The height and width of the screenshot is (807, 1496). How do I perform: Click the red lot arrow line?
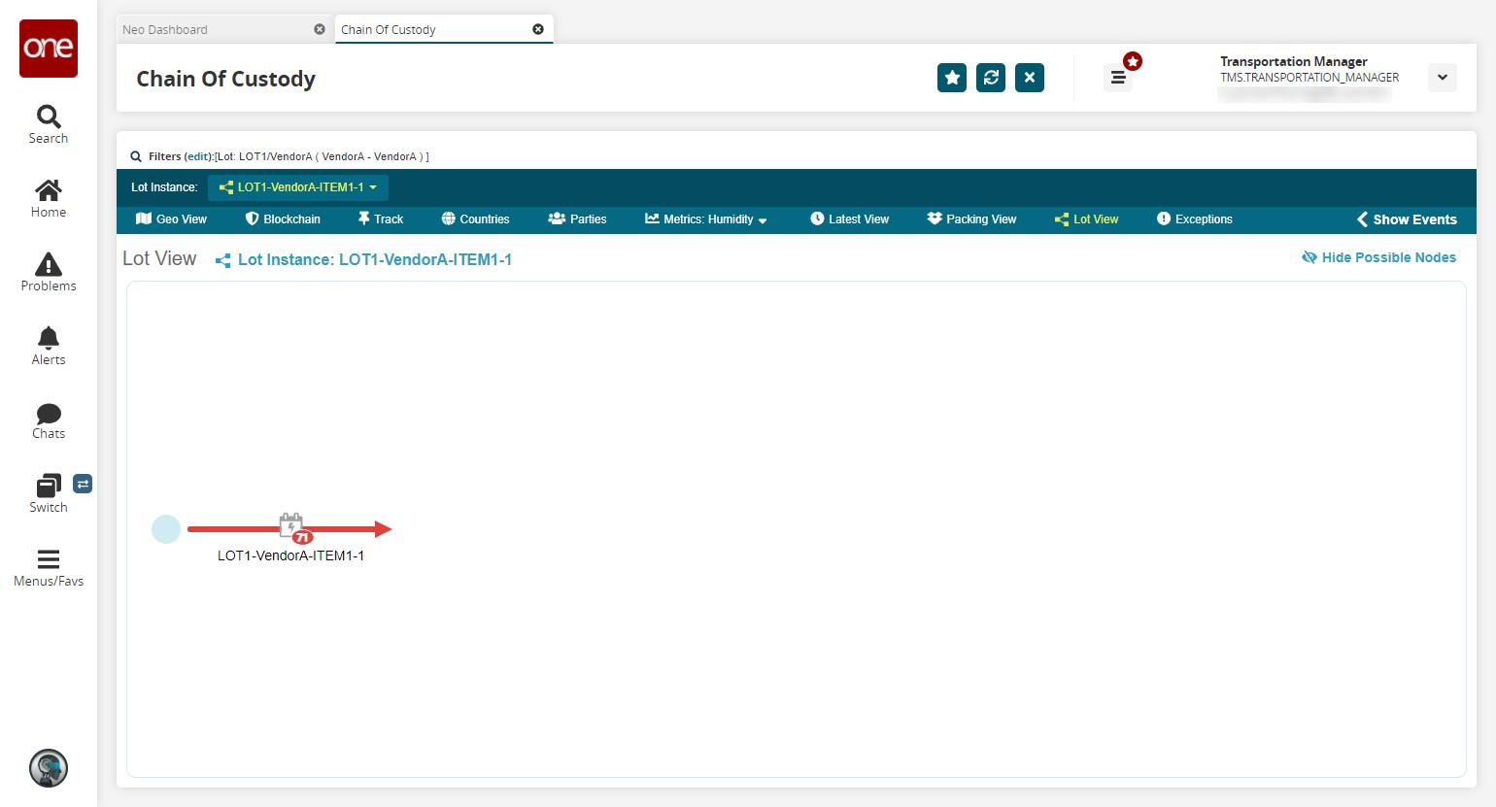[233, 529]
